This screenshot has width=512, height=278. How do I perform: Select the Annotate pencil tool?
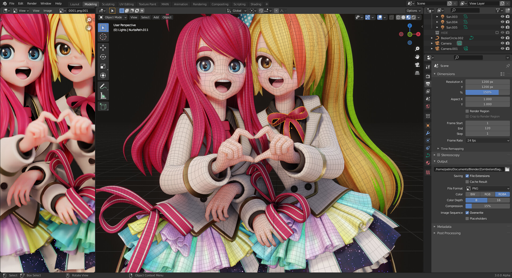point(103,86)
